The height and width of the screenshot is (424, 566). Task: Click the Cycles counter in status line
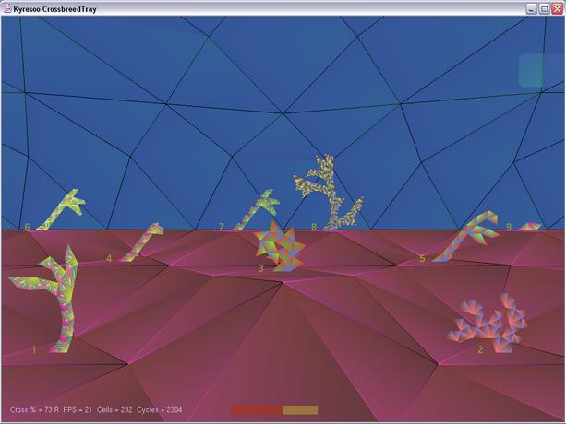(x=191, y=409)
